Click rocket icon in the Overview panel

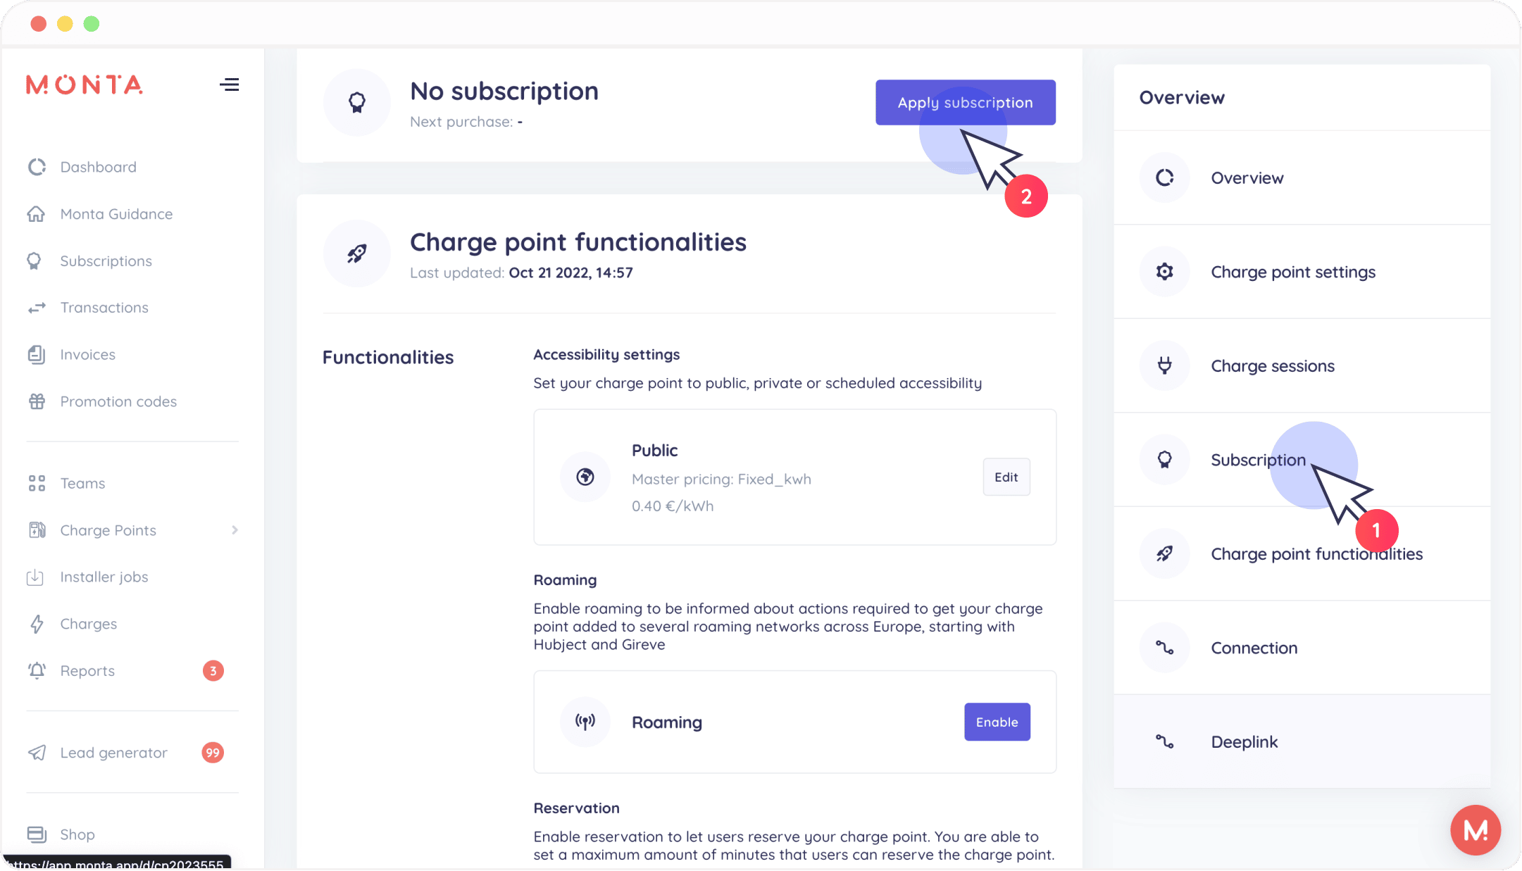(x=1165, y=553)
